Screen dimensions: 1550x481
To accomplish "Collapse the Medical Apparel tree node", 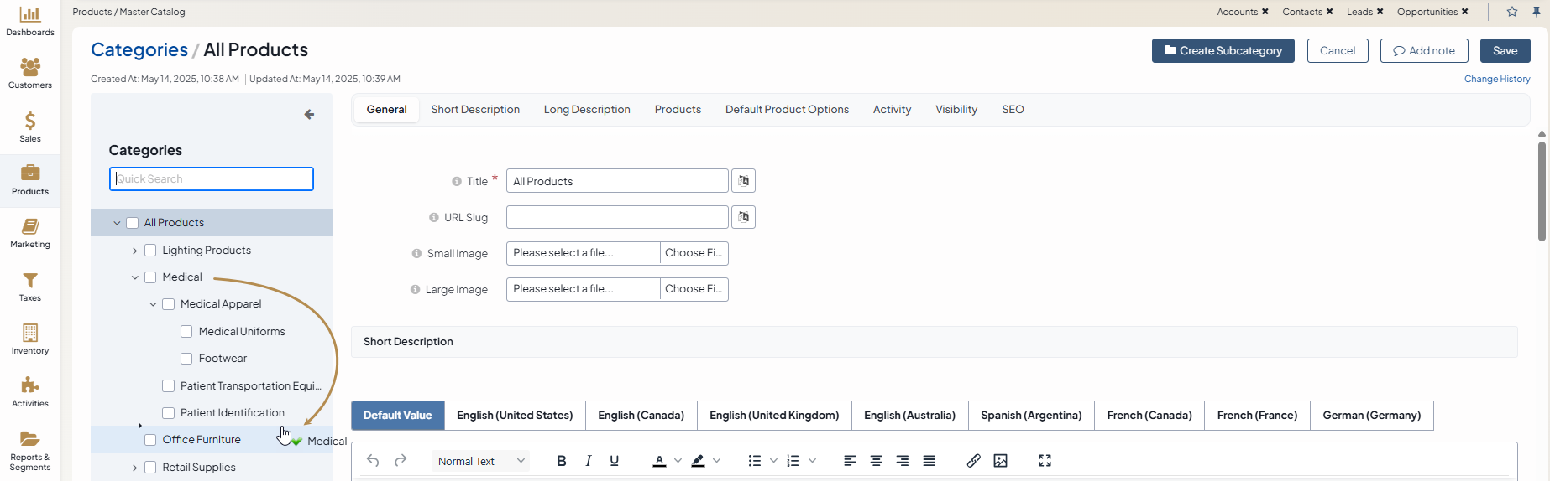I will click(x=153, y=304).
